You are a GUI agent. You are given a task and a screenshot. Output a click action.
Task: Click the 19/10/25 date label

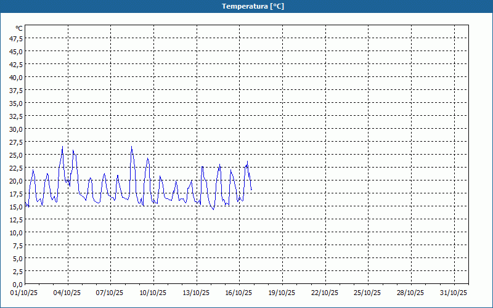tap(282, 293)
